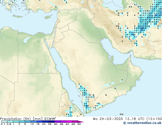Select legend swatch for 2–5 mm

(x=22, y=122)
